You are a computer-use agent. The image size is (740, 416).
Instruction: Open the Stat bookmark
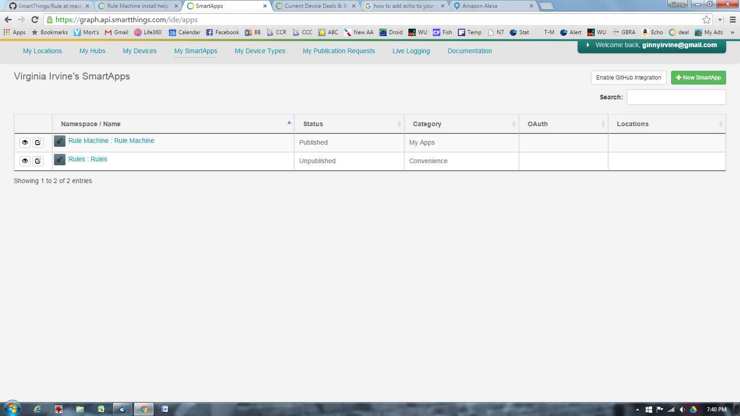click(x=519, y=32)
